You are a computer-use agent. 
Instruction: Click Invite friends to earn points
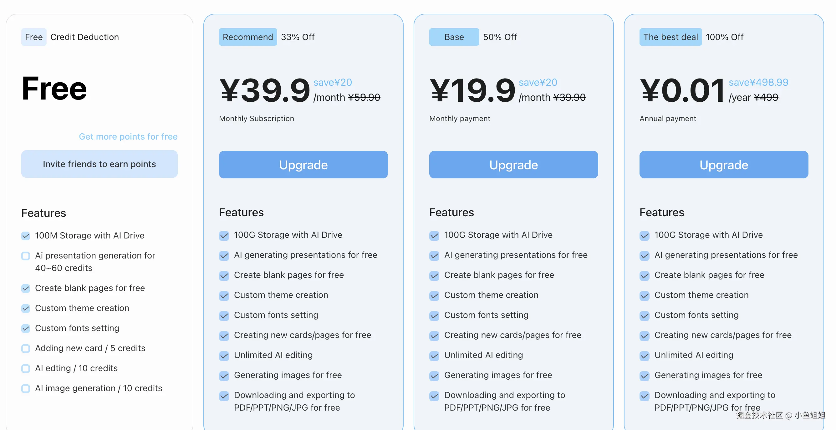99,164
